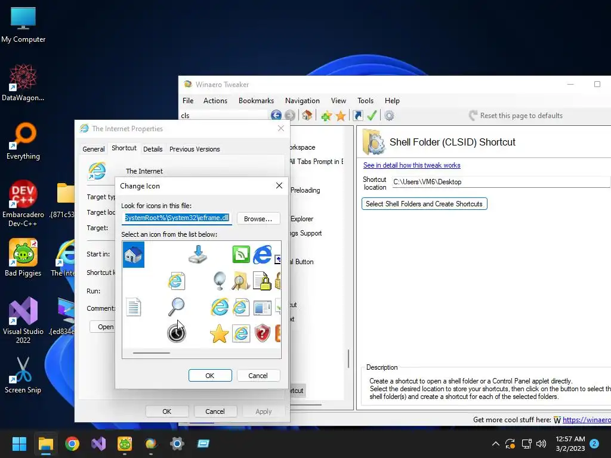Open volume control in system tray
Screen dimensions: 611x458
[541, 444]
